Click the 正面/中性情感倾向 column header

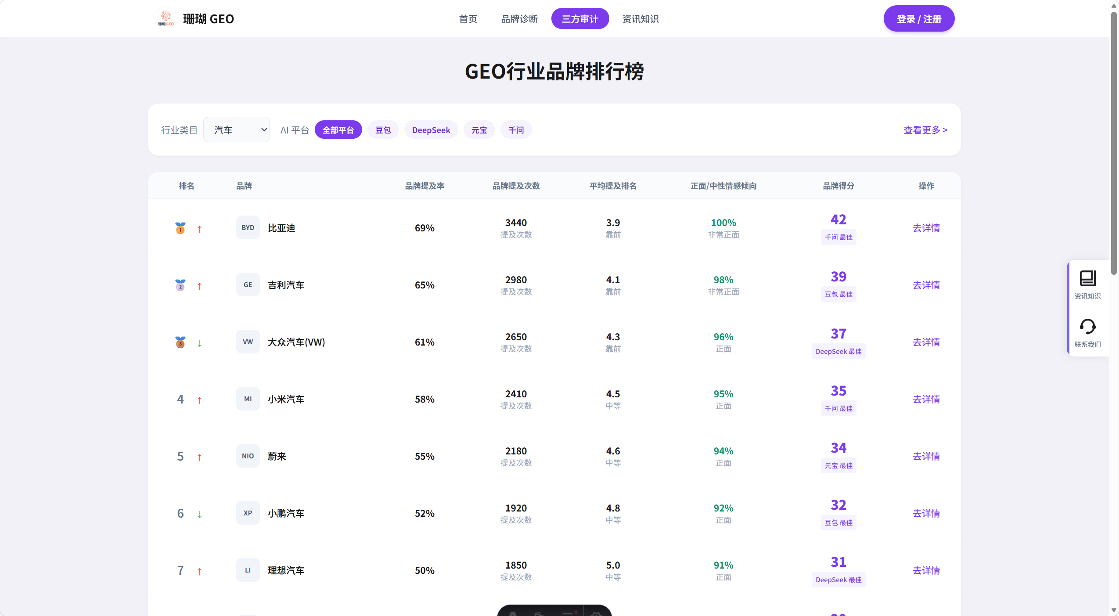coord(723,186)
